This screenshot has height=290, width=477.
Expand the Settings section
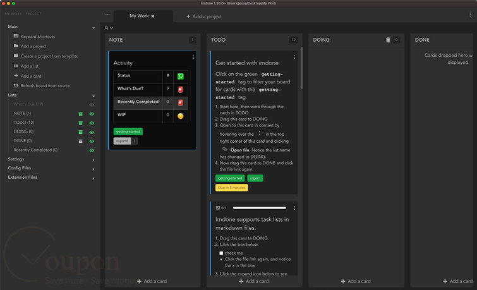pos(94,160)
